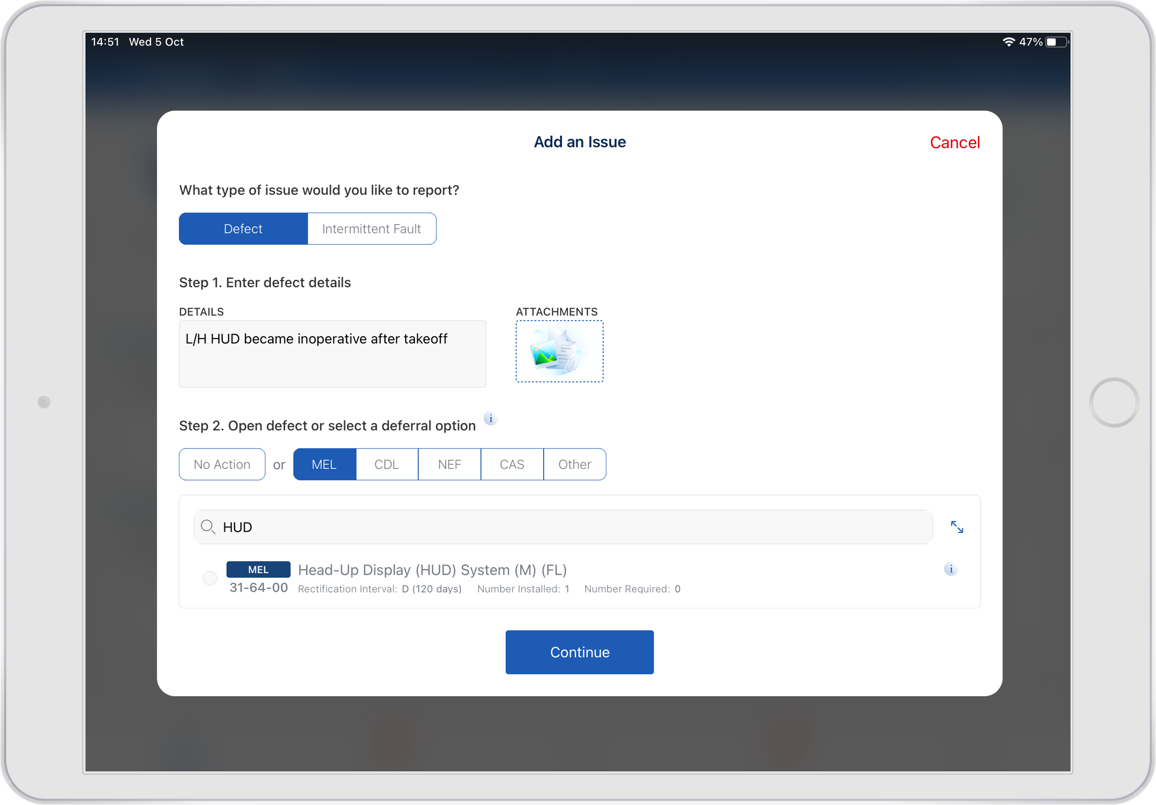
Task: Open info for HUD System MEL item
Action: [950, 569]
